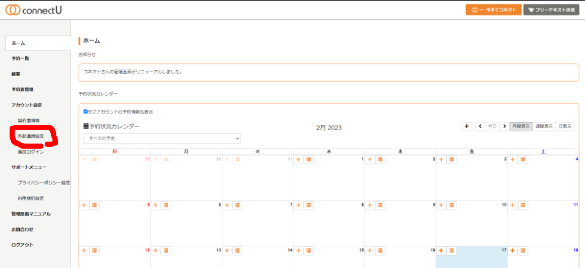Open the list icon on February 3
Image resolution: width=585 pixels, height=268 pixels.
pyautogui.click(x=451, y=159)
